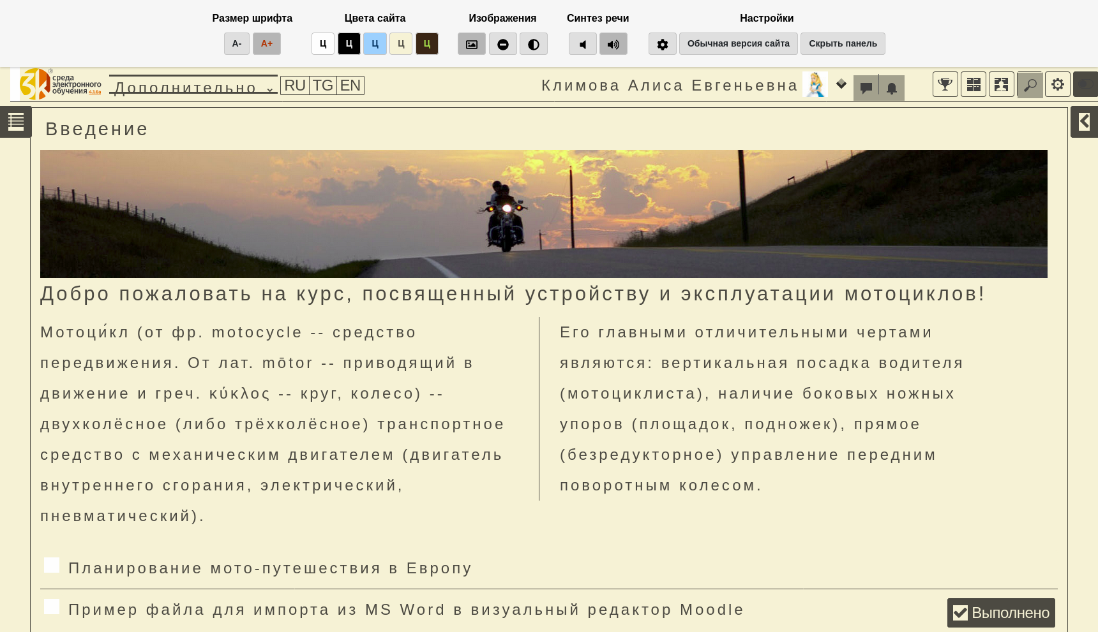Image resolution: width=1098 pixels, height=632 pixels.
Task: Select beige site color scheme swatch
Action: pos(401,44)
